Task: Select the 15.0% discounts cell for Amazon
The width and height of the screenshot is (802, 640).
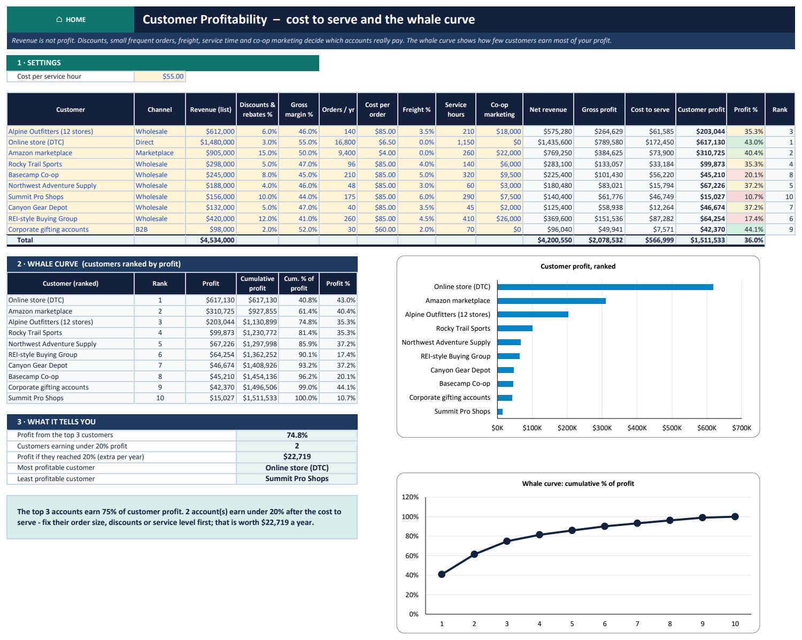Action: (x=257, y=153)
